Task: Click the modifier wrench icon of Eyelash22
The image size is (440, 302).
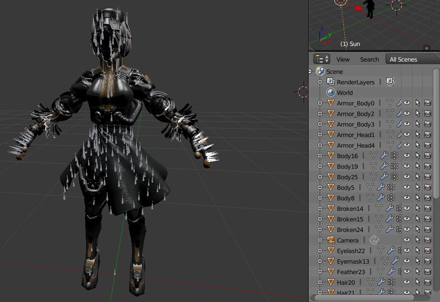Action: pyautogui.click(x=391, y=251)
